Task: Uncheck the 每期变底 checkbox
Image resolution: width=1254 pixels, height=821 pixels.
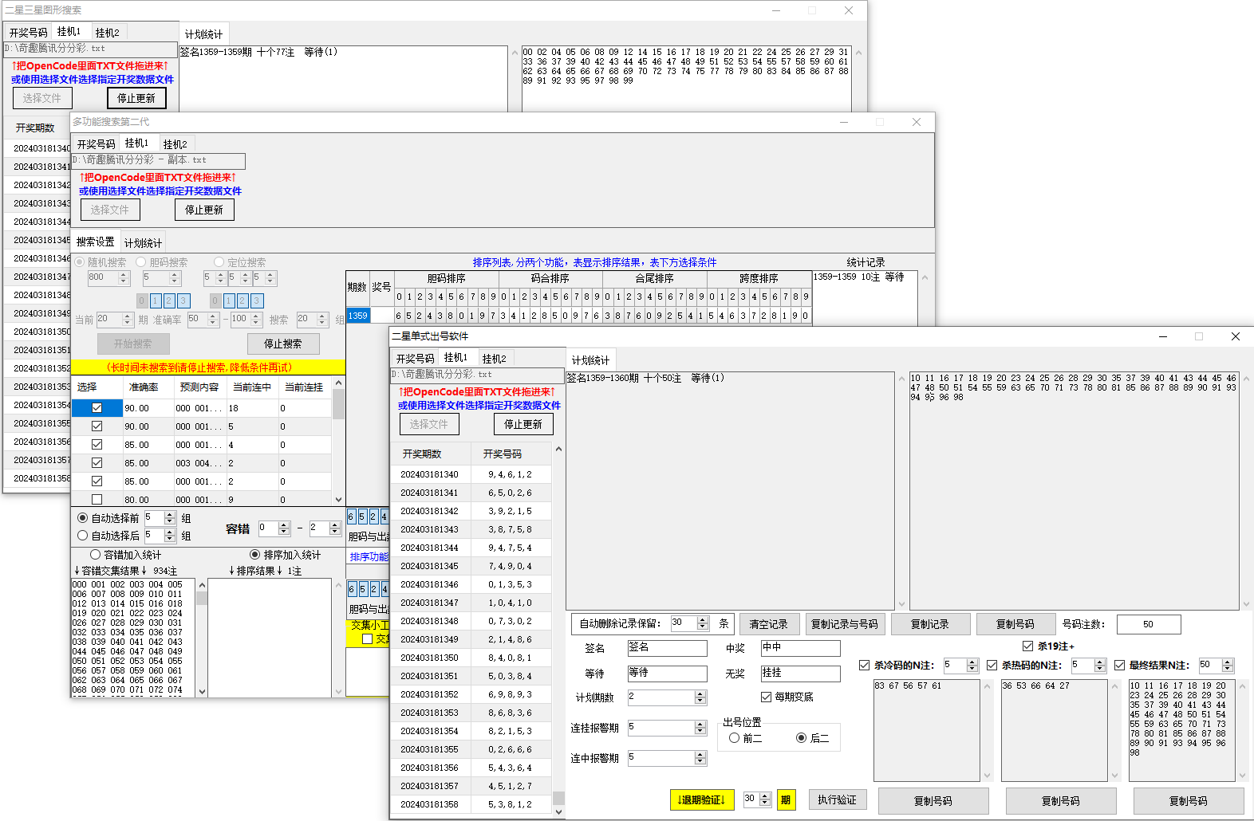Action: pyautogui.click(x=766, y=697)
